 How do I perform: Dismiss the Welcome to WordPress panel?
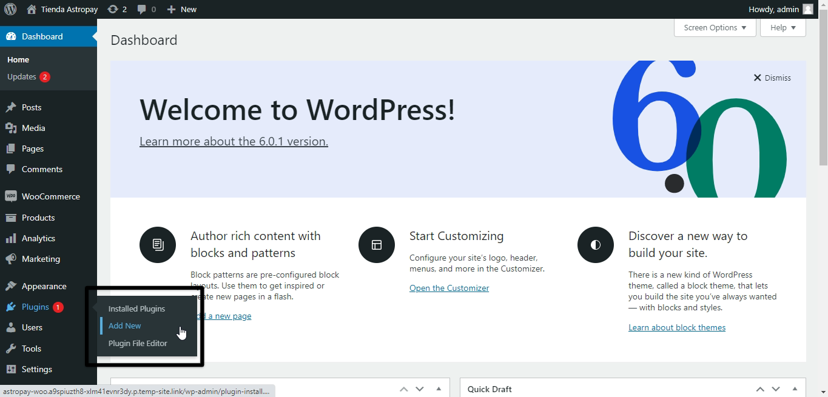coord(772,78)
